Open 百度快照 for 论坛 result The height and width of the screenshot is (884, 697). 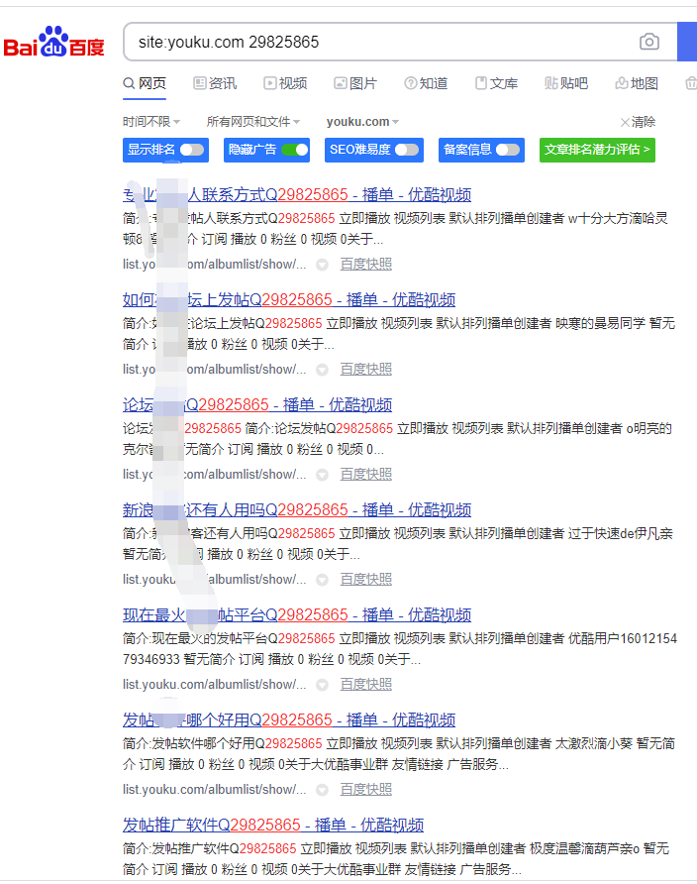coord(366,475)
